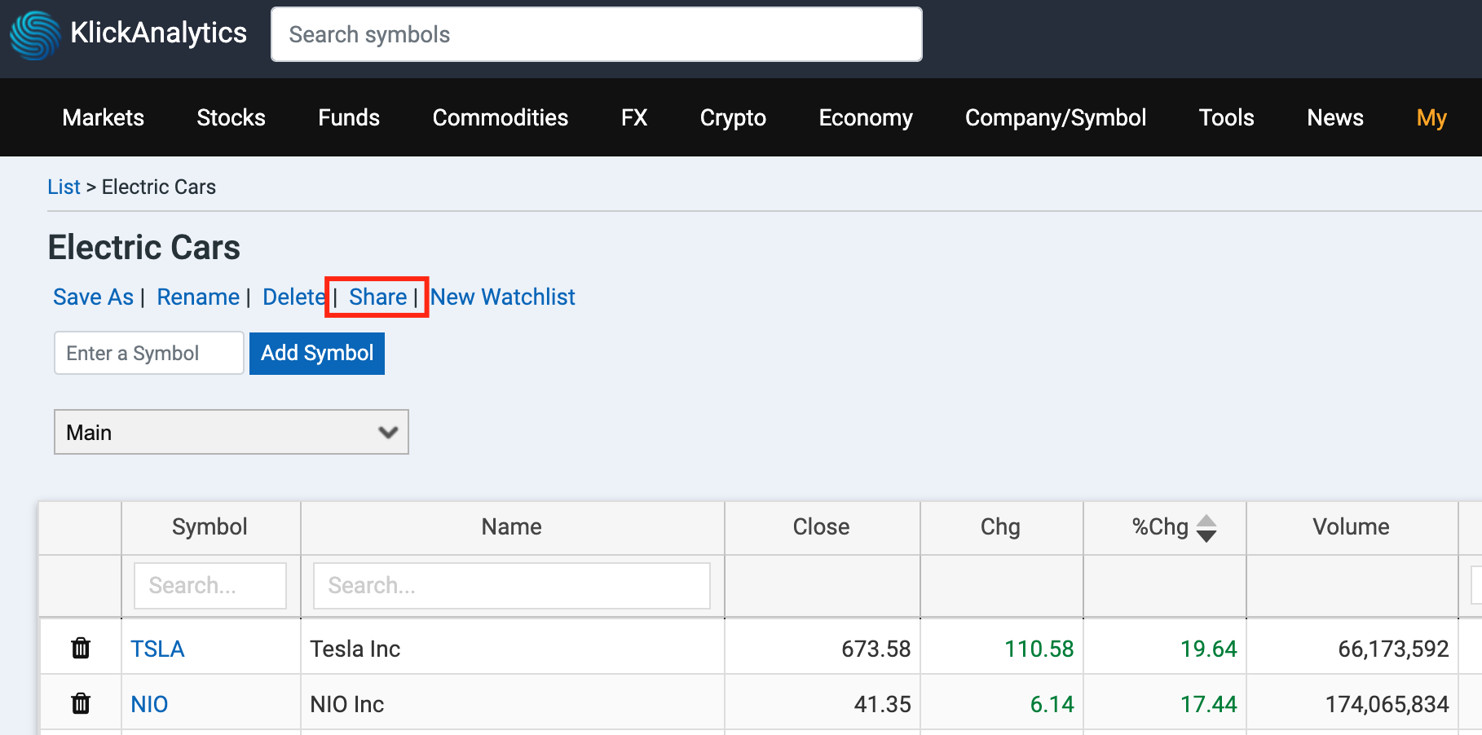Open the Company/Symbol menu

[x=1056, y=117]
